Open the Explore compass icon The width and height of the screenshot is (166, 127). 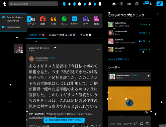(122, 4)
